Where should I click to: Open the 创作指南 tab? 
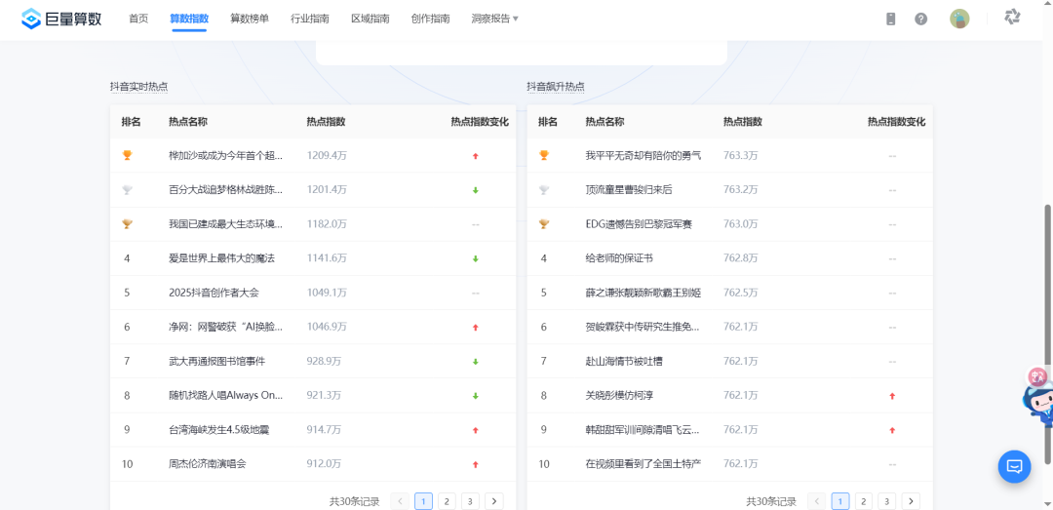tap(431, 19)
